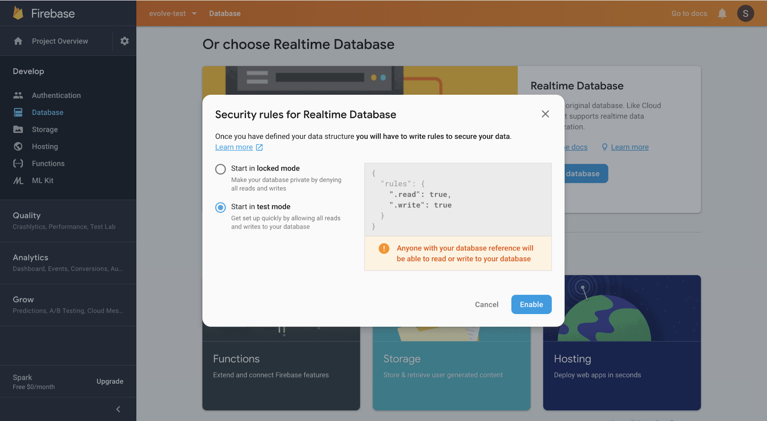
Task: Click Learn more link in the dialog
Action: pyautogui.click(x=234, y=147)
